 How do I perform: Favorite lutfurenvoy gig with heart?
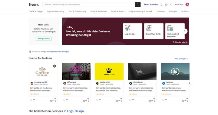[67, 100]
